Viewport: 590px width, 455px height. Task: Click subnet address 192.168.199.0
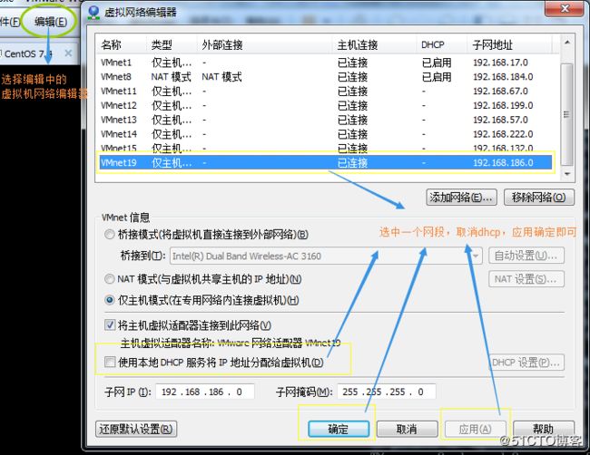[x=503, y=105]
